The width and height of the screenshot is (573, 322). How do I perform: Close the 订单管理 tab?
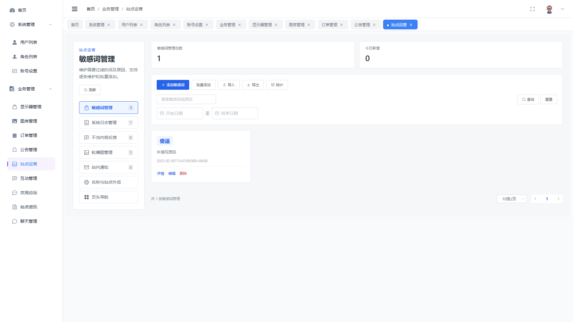coord(341,25)
